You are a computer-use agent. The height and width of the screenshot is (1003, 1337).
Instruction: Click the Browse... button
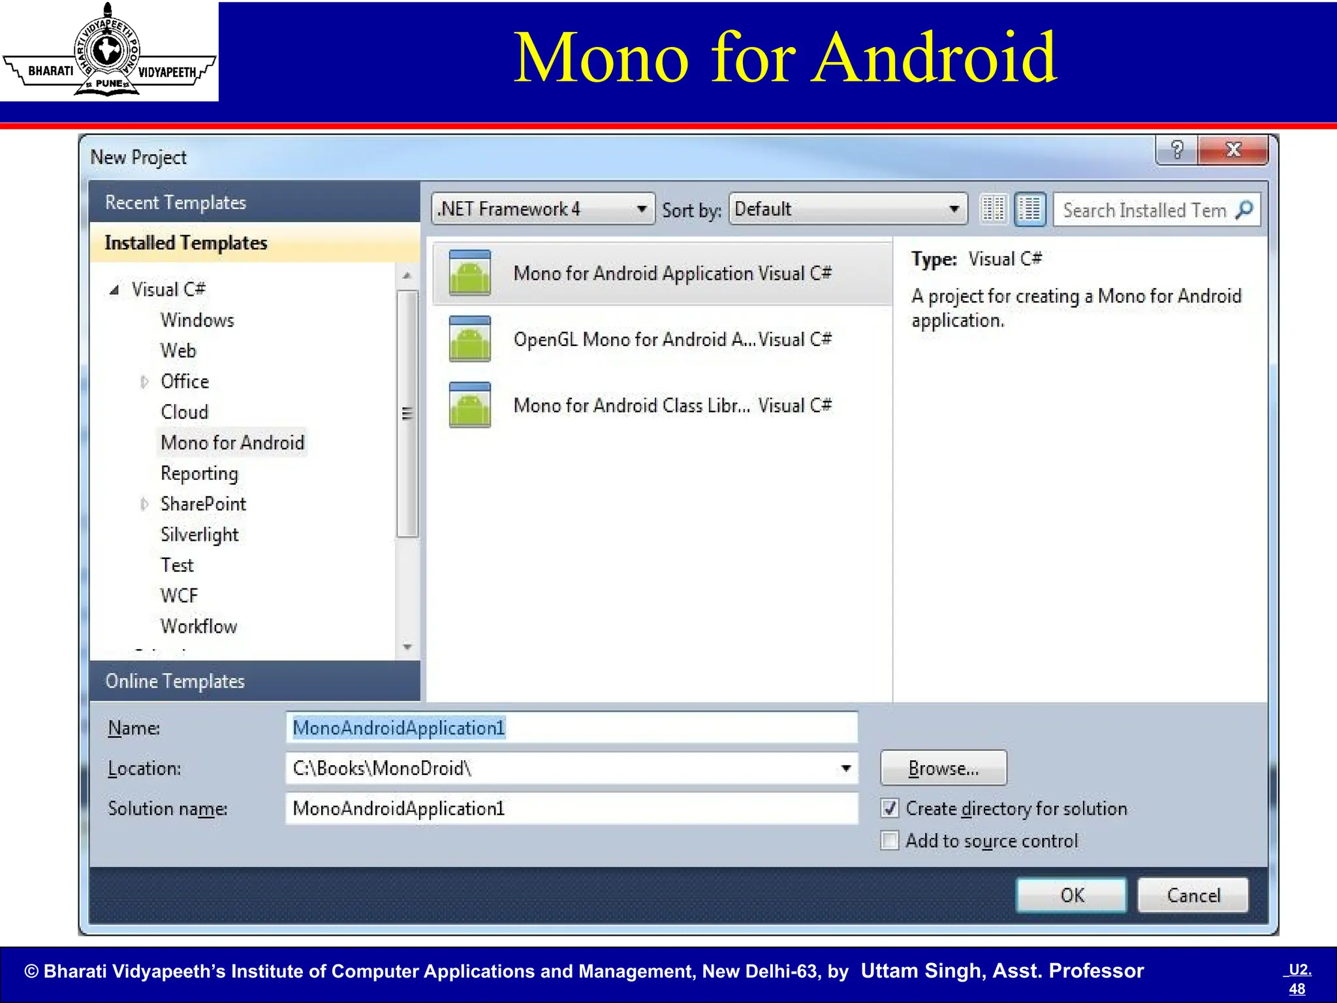pos(943,769)
